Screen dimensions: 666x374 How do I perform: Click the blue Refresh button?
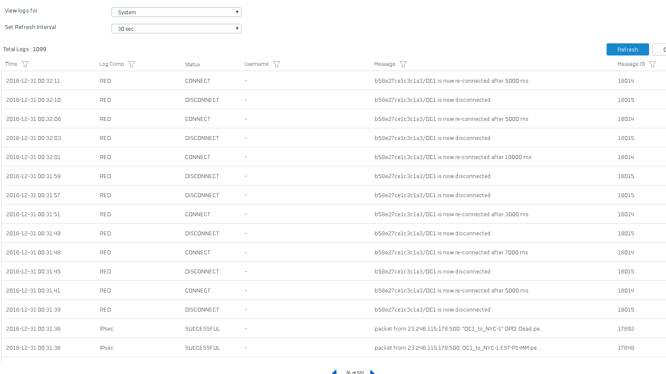[x=627, y=49]
